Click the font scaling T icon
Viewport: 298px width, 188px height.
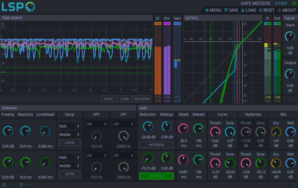coord(21,185)
